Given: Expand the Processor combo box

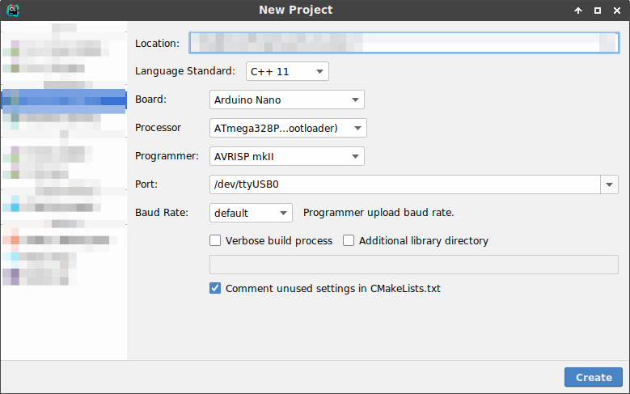Looking at the screenshot, I should pyautogui.click(x=288, y=128).
